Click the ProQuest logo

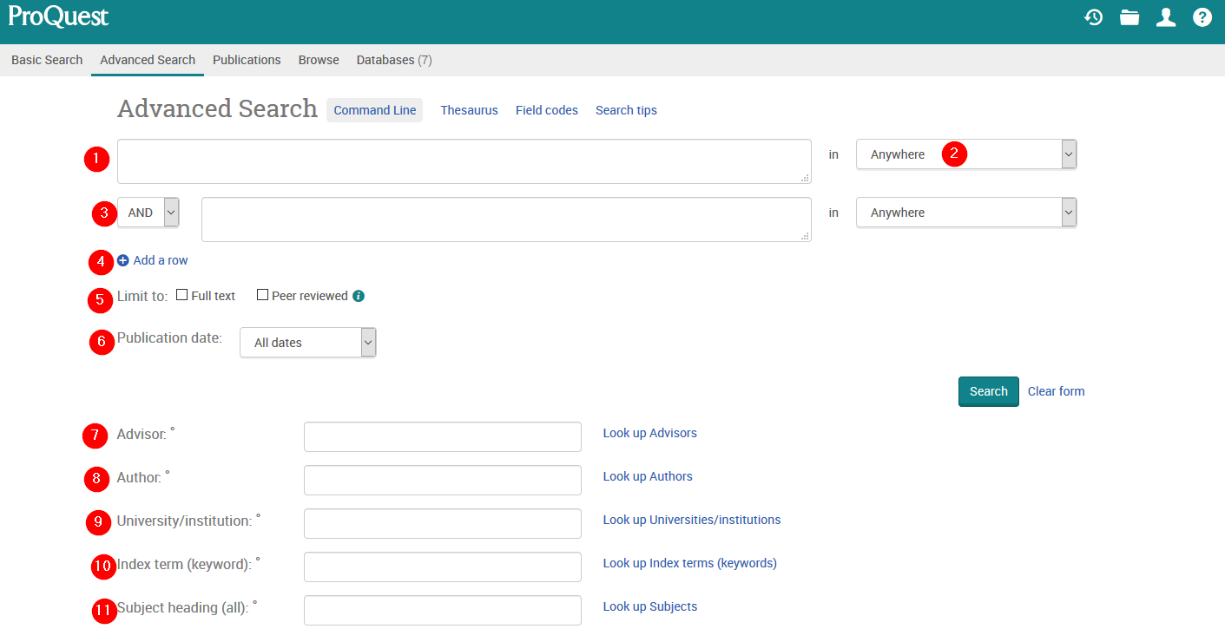click(x=59, y=16)
